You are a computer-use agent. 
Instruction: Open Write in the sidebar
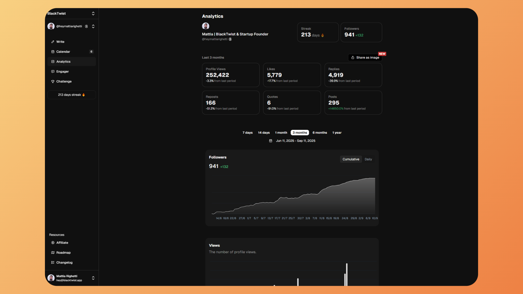click(72, 42)
